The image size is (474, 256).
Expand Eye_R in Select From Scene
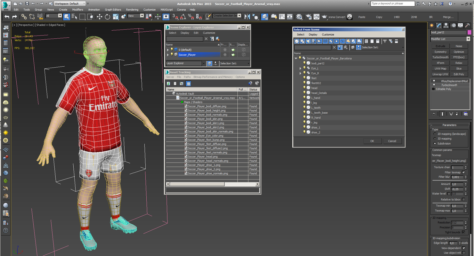point(300,73)
